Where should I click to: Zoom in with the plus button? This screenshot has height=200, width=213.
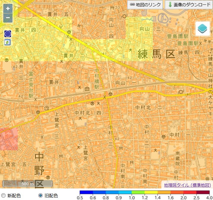click(8, 8)
